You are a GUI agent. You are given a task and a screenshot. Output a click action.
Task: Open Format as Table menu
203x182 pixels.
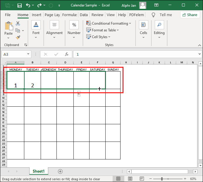[x=102, y=30]
